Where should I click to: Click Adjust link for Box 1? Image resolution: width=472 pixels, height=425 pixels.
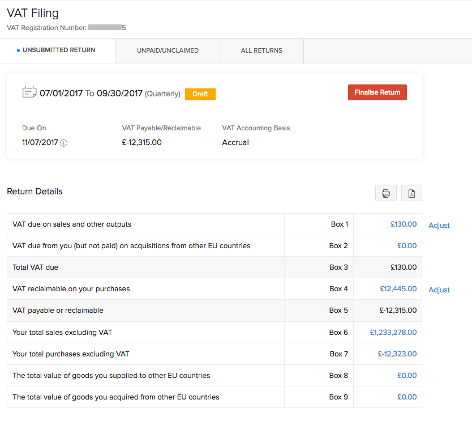coord(439,225)
